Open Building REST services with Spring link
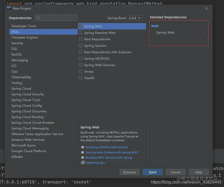Viewport: 224px width, 187px height. (109, 158)
